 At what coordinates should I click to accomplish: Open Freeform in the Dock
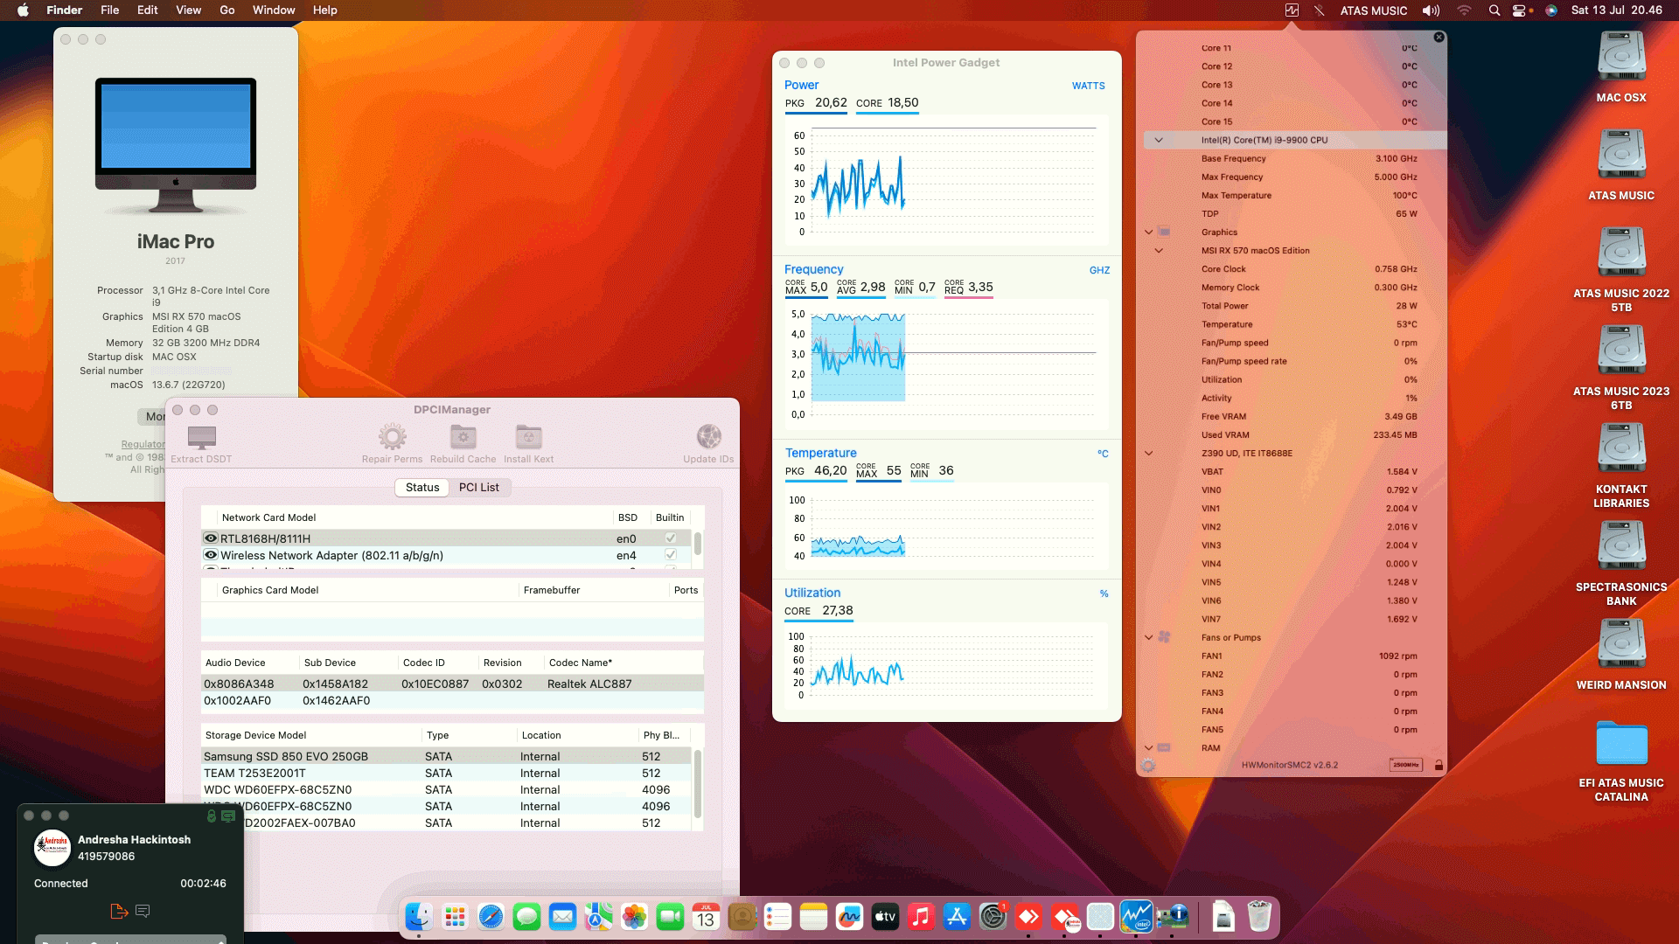(849, 917)
